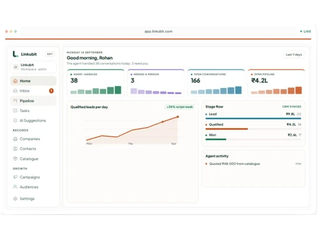Open the Last 7 days range selector

tap(293, 55)
